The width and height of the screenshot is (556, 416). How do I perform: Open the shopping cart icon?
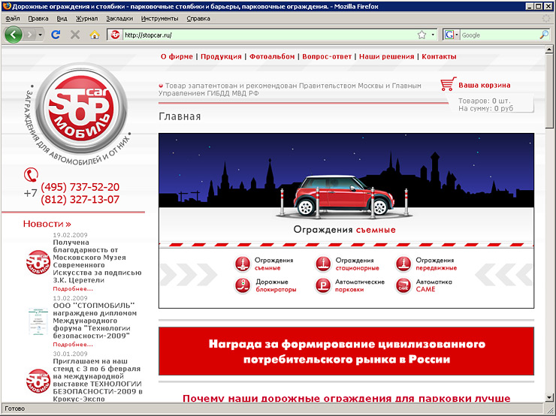click(x=448, y=85)
